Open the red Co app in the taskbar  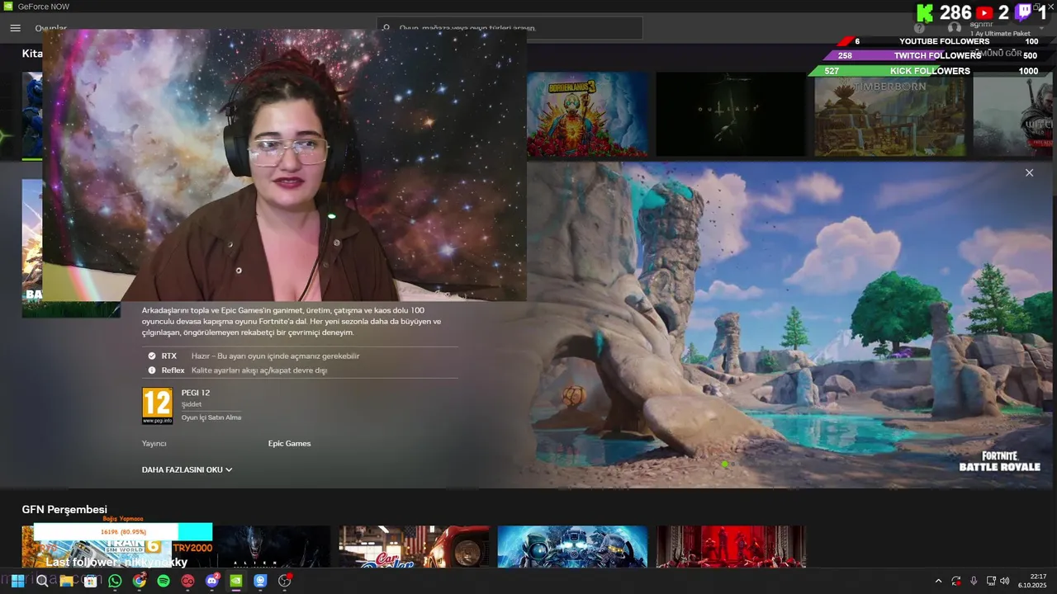pyautogui.click(x=188, y=581)
